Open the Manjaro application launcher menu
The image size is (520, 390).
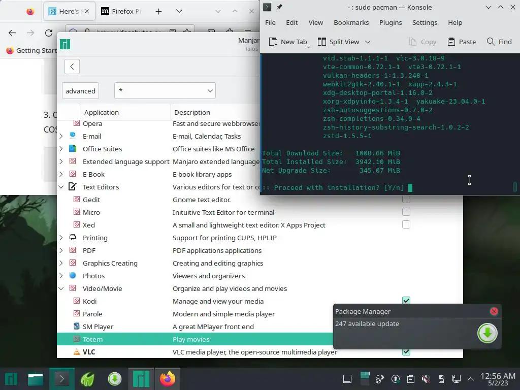tap(11, 379)
